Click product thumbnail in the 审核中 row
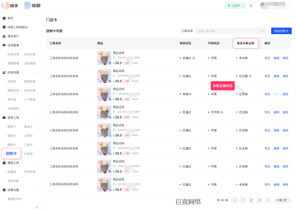This screenshot has width=296, height=211. (x=104, y=94)
